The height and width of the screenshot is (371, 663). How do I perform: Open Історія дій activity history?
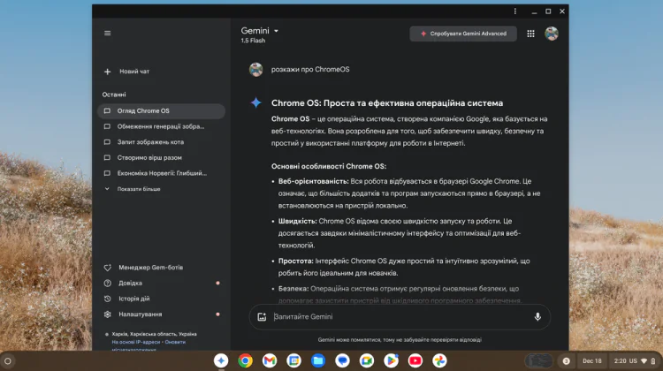tap(161, 299)
